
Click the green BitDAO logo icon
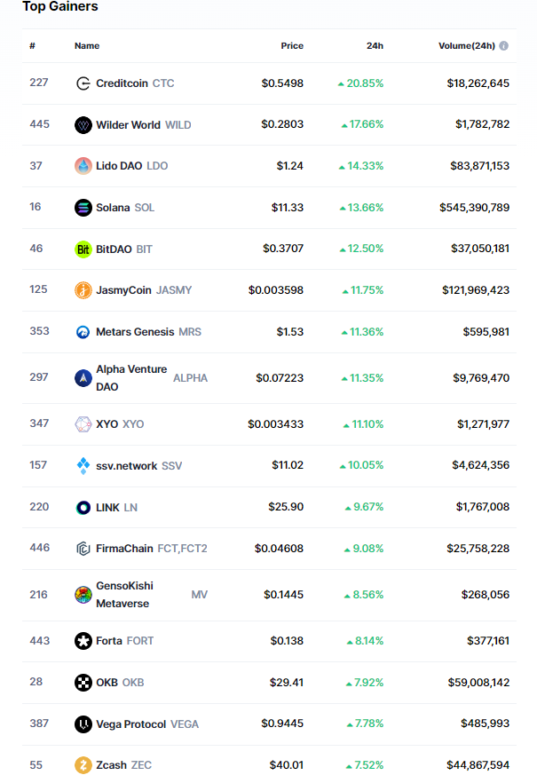click(x=83, y=249)
